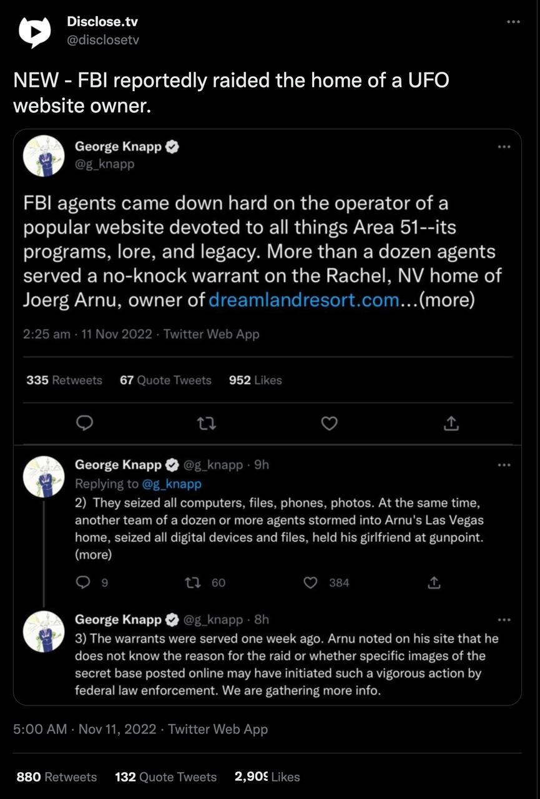Viewport: 540px width, 799px height.
Task: Open more options on George Knapp's quoted tweet
Action: [x=504, y=147]
